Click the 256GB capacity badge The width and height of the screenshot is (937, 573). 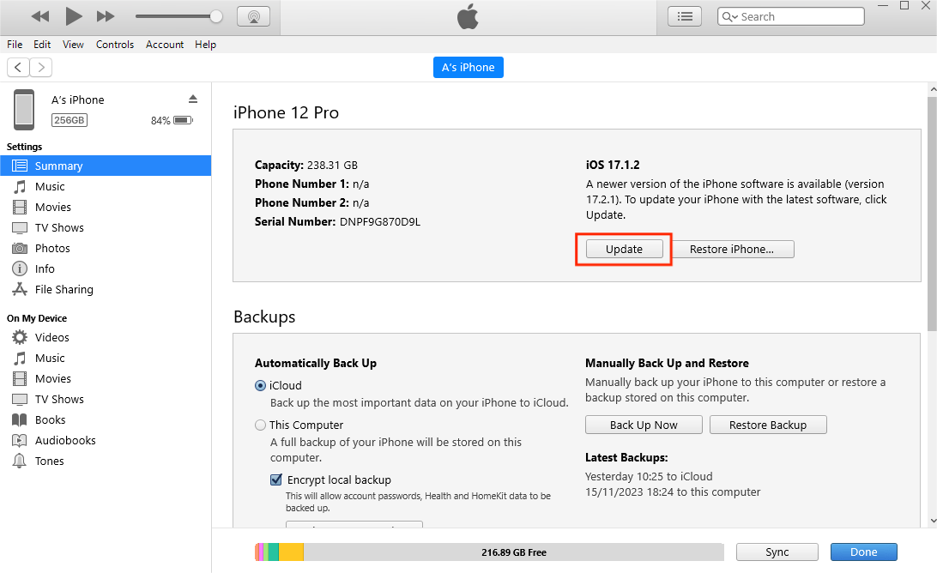point(70,120)
